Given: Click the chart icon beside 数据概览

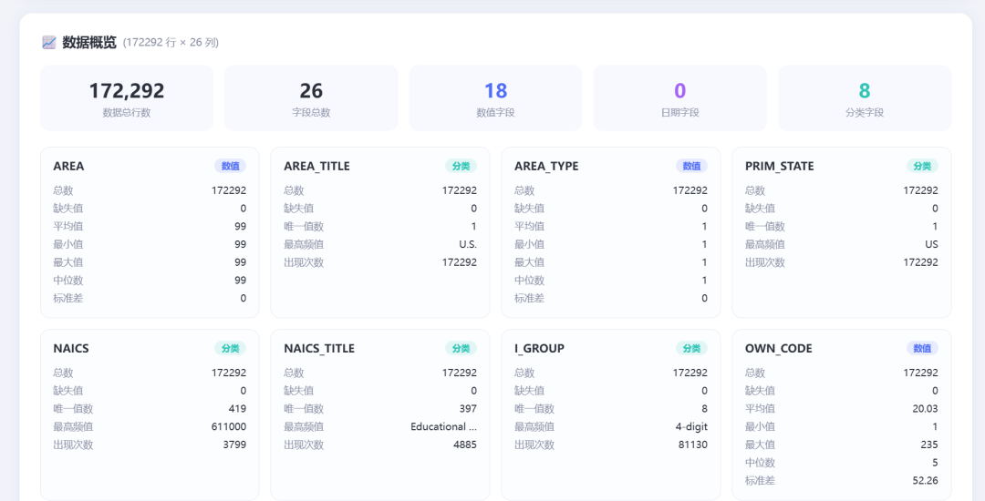Looking at the screenshot, I should click(49, 43).
